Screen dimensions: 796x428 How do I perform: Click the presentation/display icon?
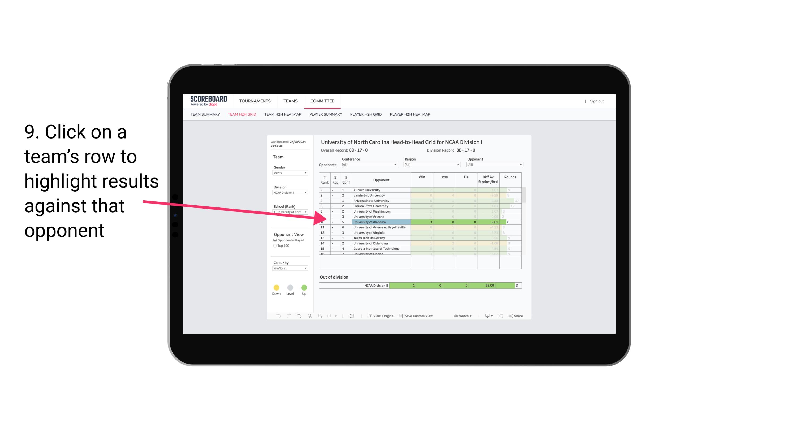[487, 317]
